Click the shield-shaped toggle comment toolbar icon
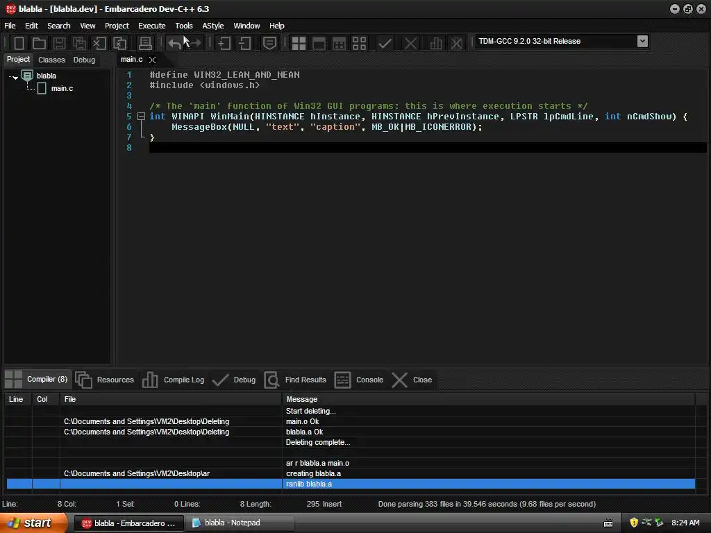 [x=269, y=43]
